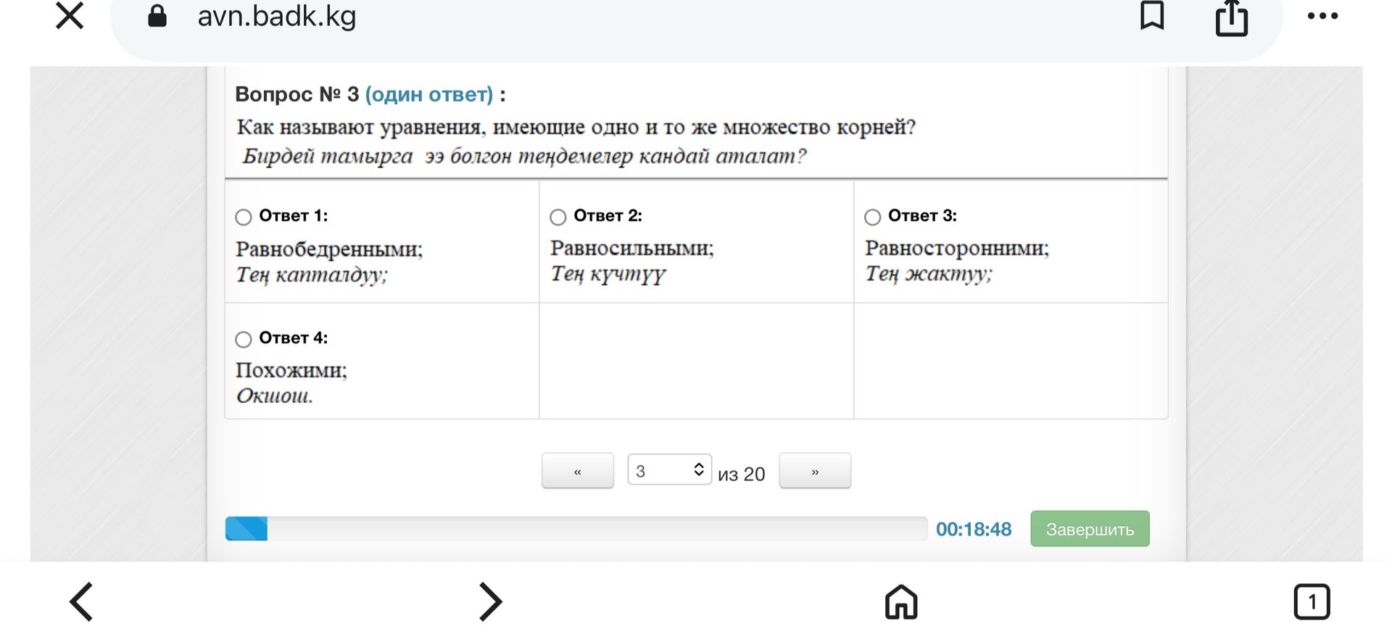
Task: Navigate forward with the browser forward arrow
Action: [491, 601]
